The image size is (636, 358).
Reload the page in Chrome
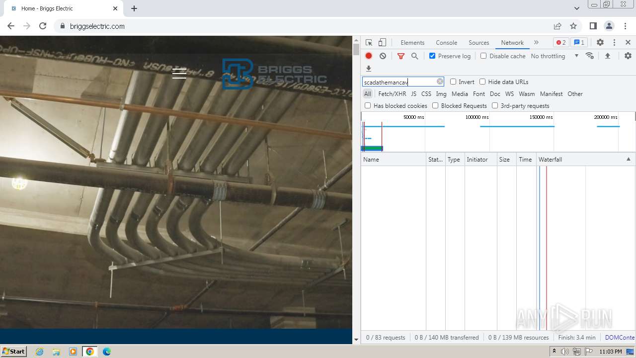43,26
